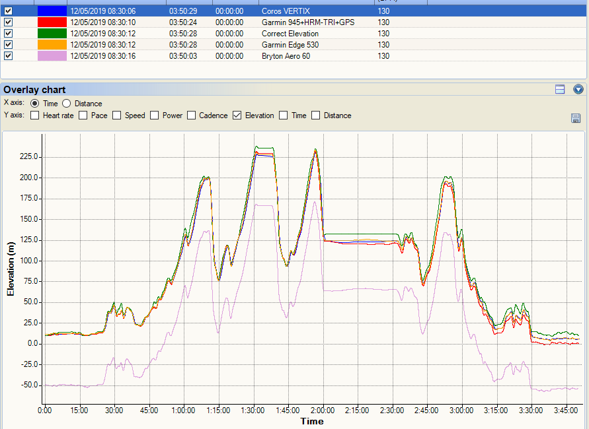Image resolution: width=589 pixels, height=429 pixels.
Task: Click the duration value 03:50:03
Action: pyautogui.click(x=183, y=56)
